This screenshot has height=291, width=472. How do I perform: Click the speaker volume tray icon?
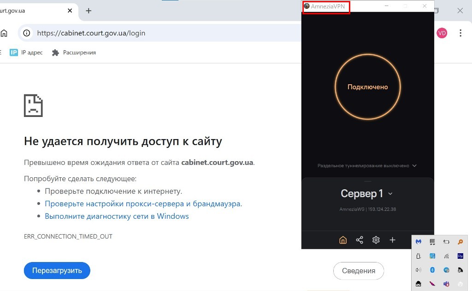point(419,270)
